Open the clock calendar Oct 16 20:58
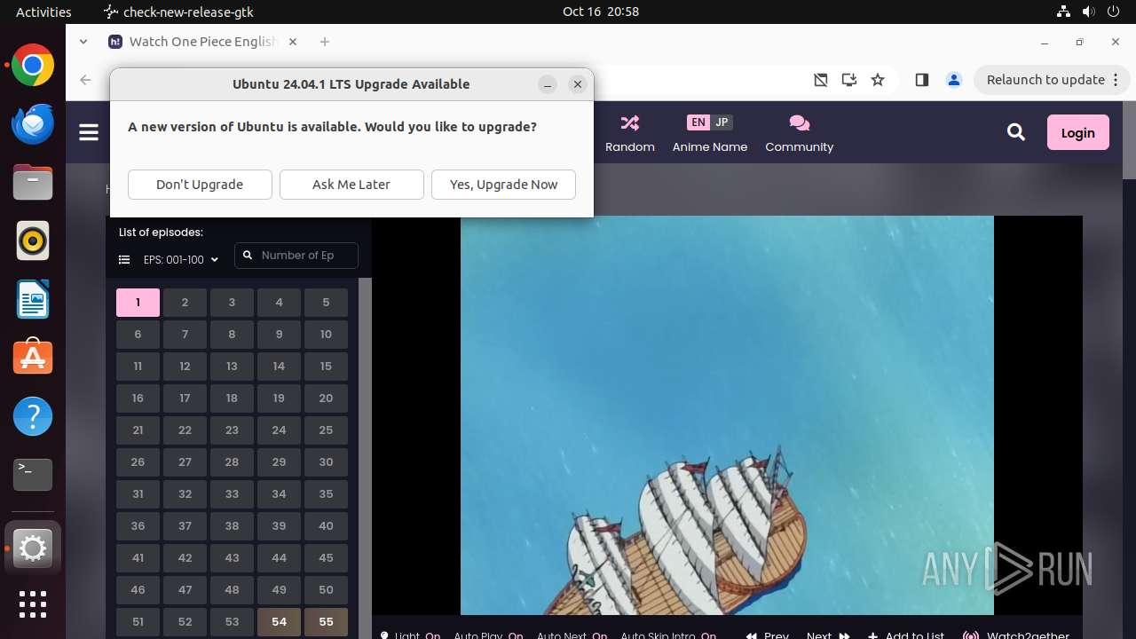Screen dimensions: 1136x639 click(x=601, y=12)
